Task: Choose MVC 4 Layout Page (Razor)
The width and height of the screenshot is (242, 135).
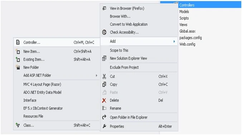Action: [57, 84]
